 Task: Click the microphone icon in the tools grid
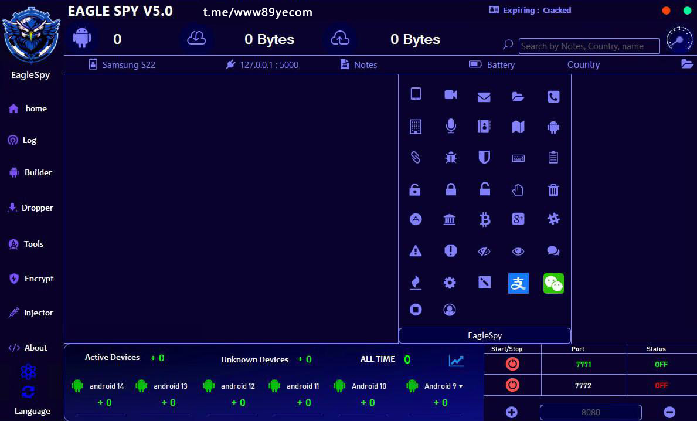pos(450,126)
